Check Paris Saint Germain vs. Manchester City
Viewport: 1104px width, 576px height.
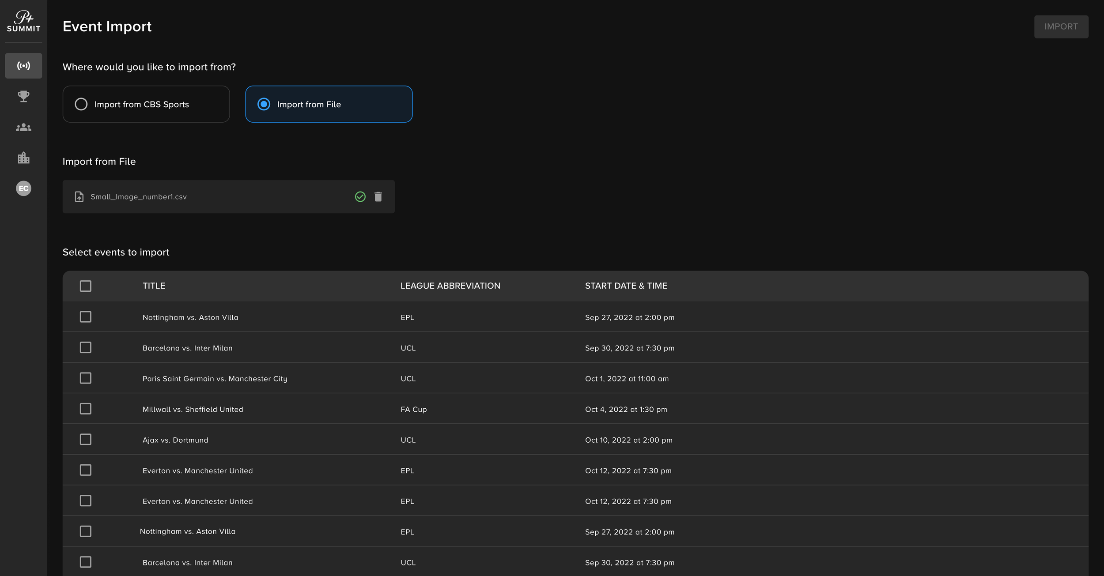click(x=86, y=378)
